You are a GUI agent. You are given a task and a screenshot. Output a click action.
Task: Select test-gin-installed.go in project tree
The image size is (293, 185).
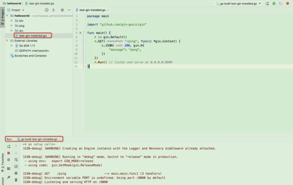33,35
